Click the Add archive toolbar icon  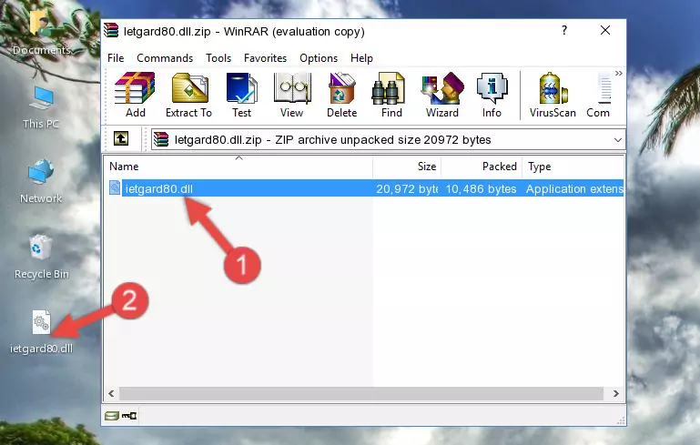pos(135,95)
